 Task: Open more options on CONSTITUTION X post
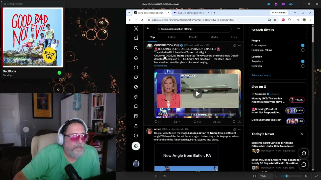tap(239, 45)
